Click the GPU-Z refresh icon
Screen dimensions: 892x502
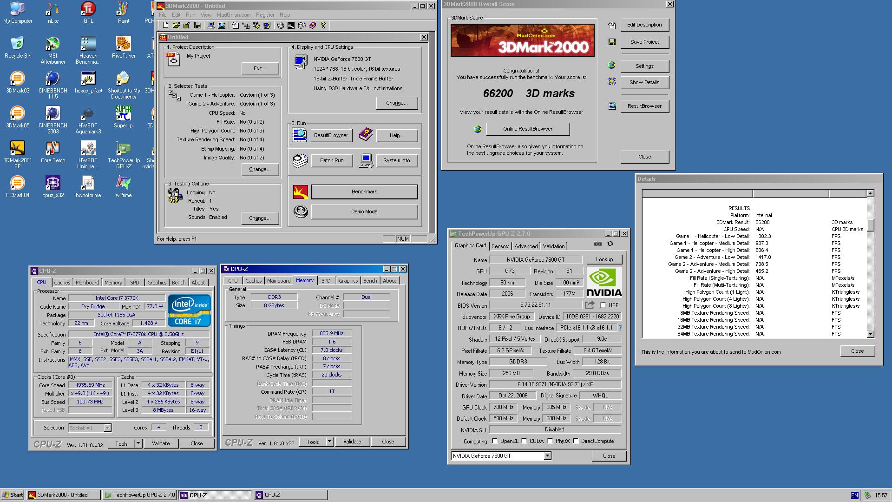610,244
